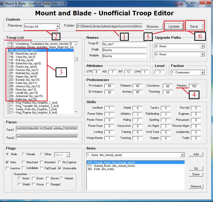Select 207 - Lezalit troop entry

pos(41,93)
